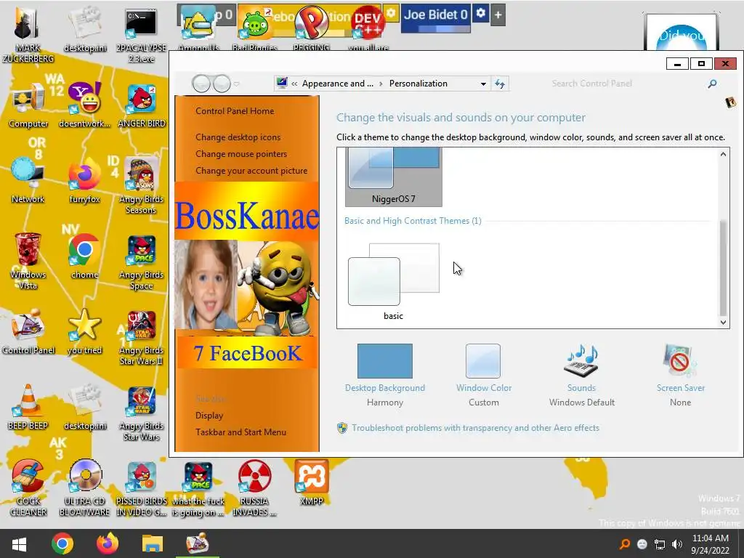Open Change mouse pointers link

tap(241, 154)
